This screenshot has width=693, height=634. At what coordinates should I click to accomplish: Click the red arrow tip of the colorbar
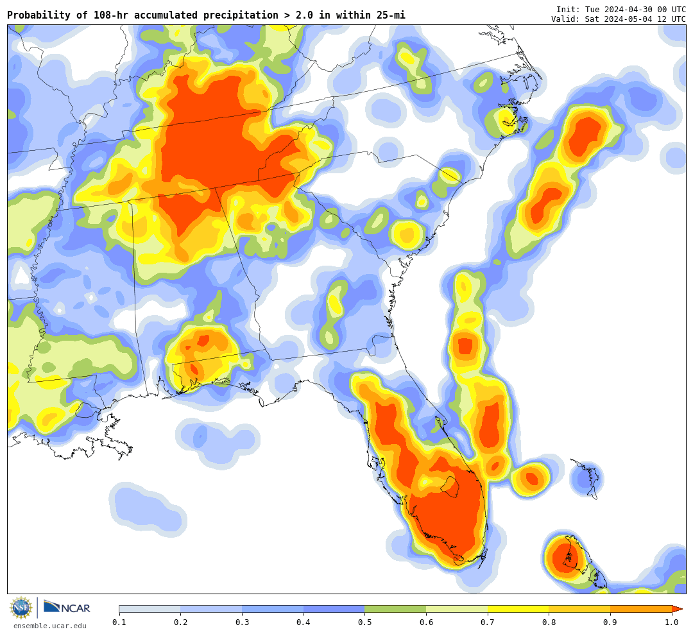[x=677, y=609]
